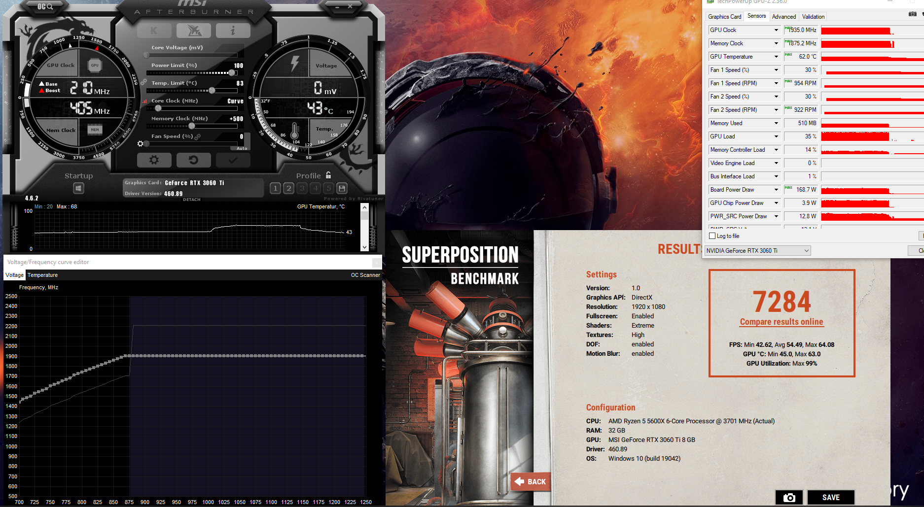924x507 pixels.
Task: Select profile slot 2
Action: pyautogui.click(x=289, y=188)
